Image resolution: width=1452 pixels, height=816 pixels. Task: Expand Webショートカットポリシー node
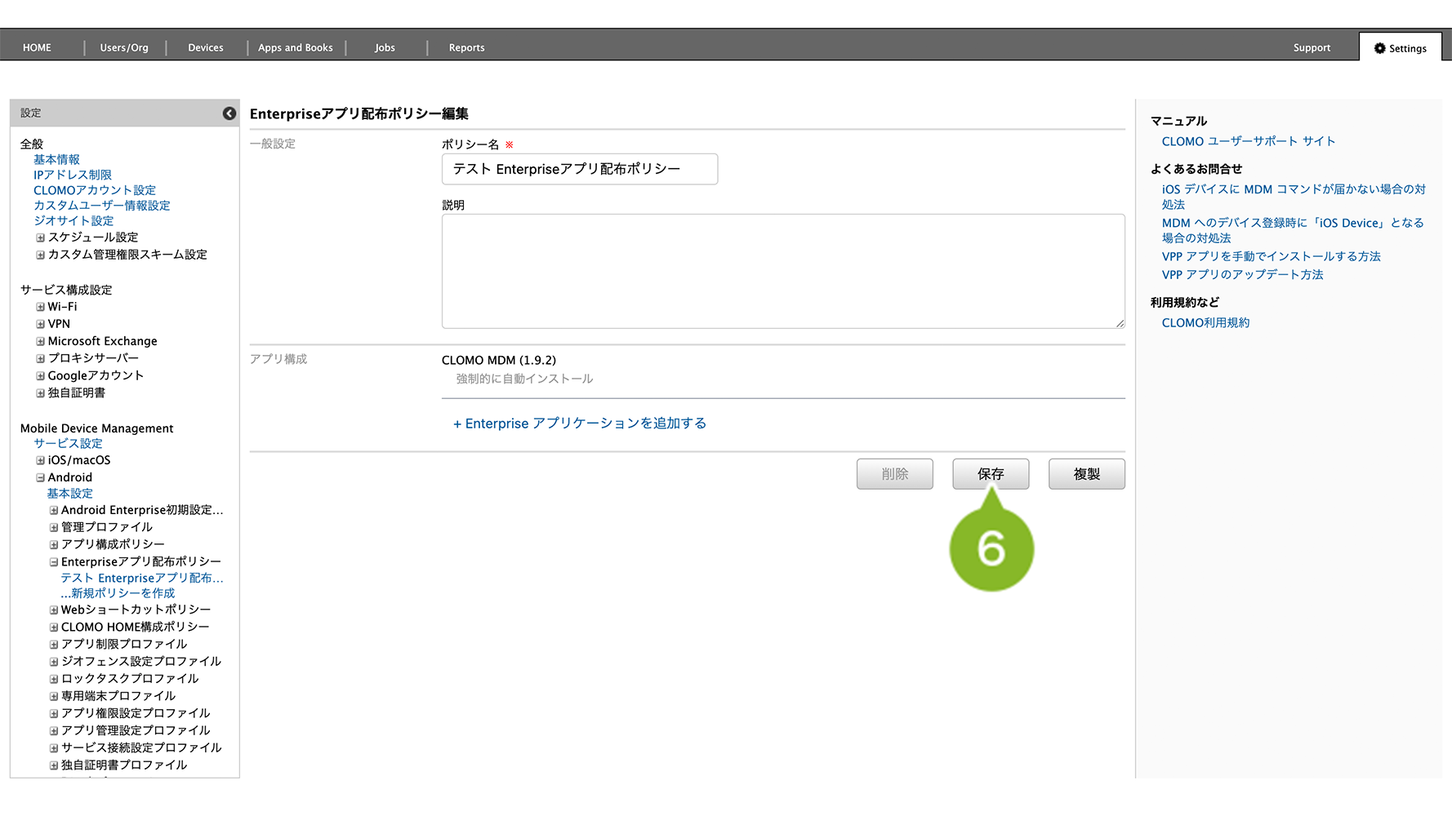click(54, 610)
